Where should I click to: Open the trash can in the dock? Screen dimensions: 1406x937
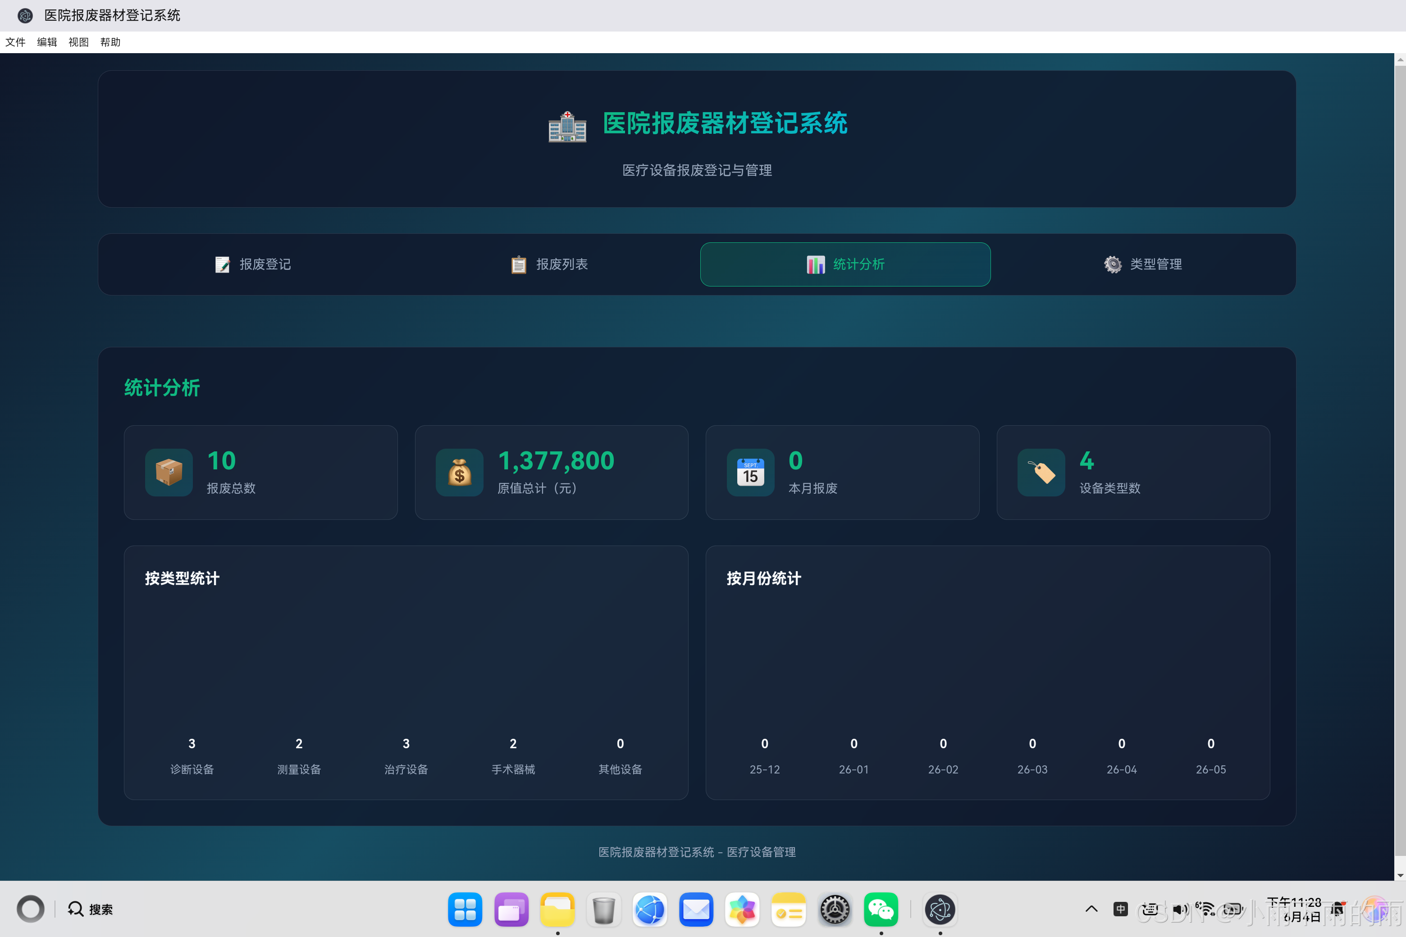click(x=604, y=909)
